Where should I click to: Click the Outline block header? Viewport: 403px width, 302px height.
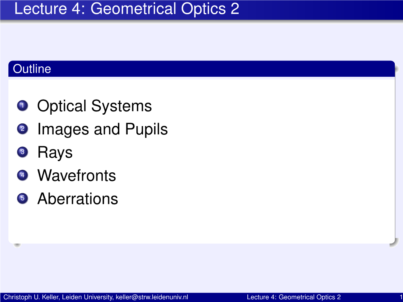pyautogui.click(x=32, y=69)
